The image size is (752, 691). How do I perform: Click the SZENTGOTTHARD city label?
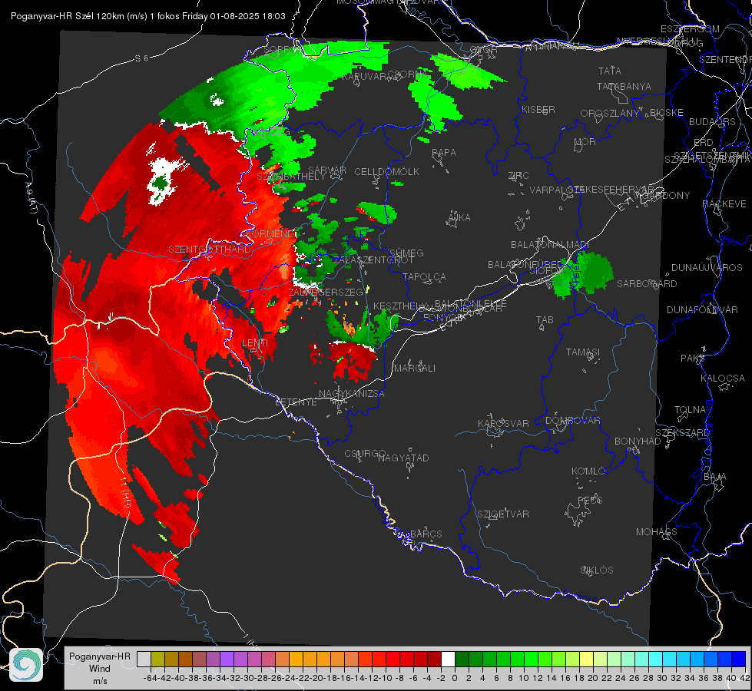click(x=210, y=250)
